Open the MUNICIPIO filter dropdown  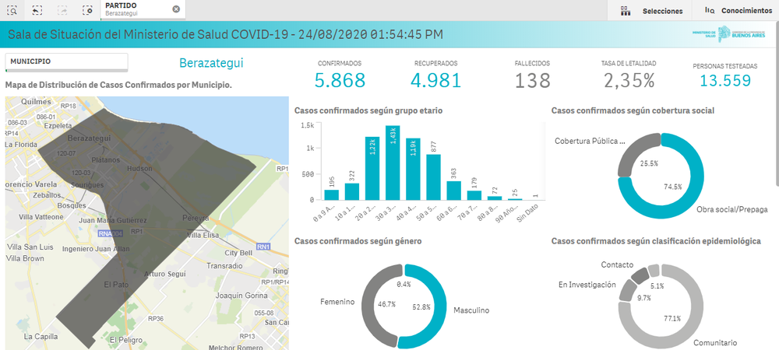click(x=66, y=61)
